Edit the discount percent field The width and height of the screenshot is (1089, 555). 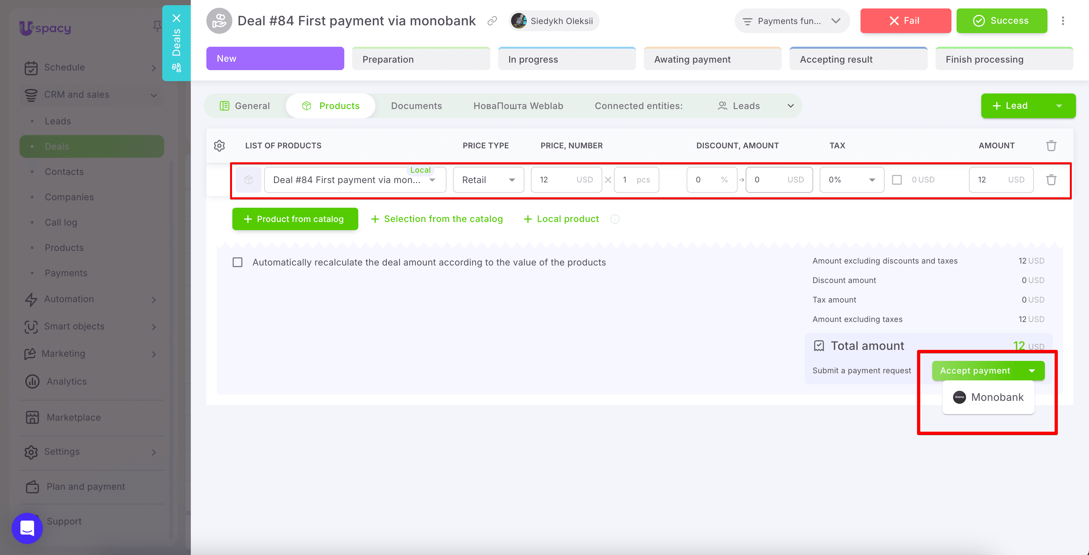click(x=712, y=180)
